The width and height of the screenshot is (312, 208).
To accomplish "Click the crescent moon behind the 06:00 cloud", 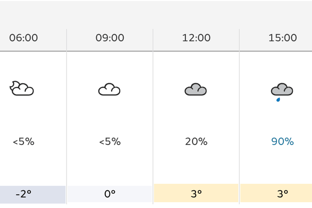I will (13, 85).
